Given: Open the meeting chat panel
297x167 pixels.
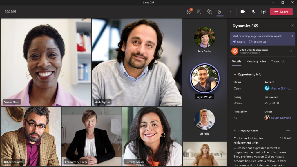Looking at the screenshot, I should pos(199,12).
